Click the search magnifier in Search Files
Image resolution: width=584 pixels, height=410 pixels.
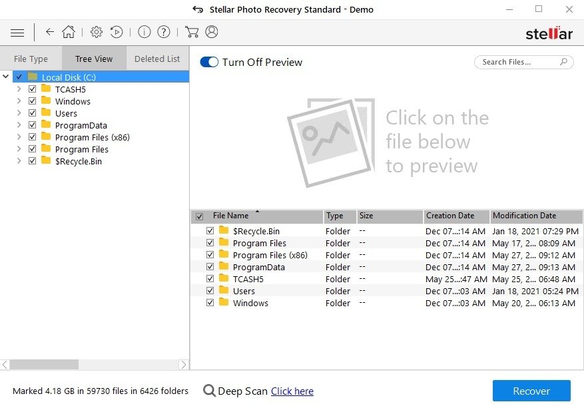pyautogui.click(x=563, y=61)
